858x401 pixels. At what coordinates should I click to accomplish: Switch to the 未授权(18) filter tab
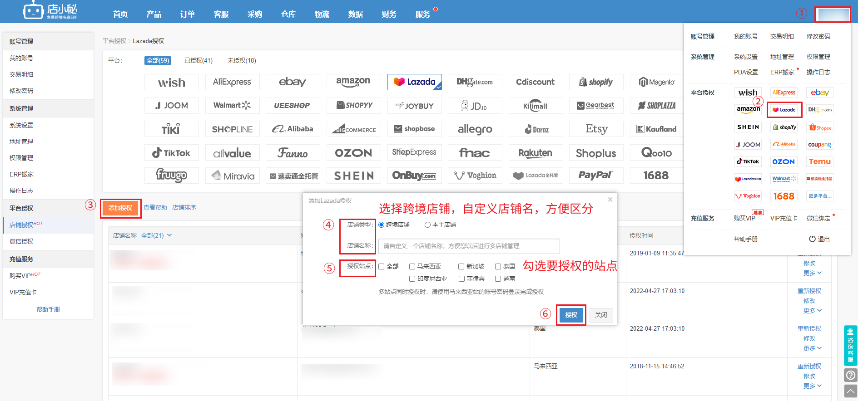click(x=242, y=60)
